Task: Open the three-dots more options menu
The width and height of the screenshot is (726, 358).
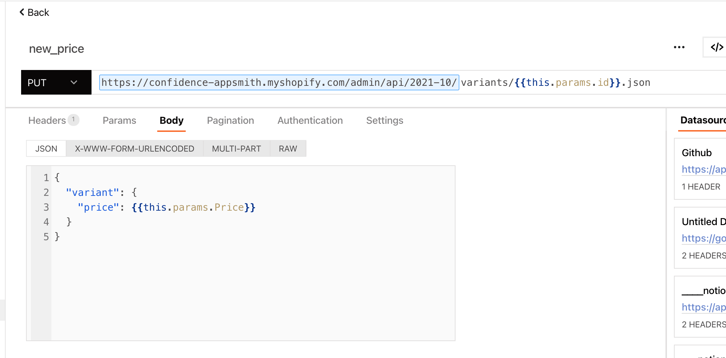Action: point(679,47)
